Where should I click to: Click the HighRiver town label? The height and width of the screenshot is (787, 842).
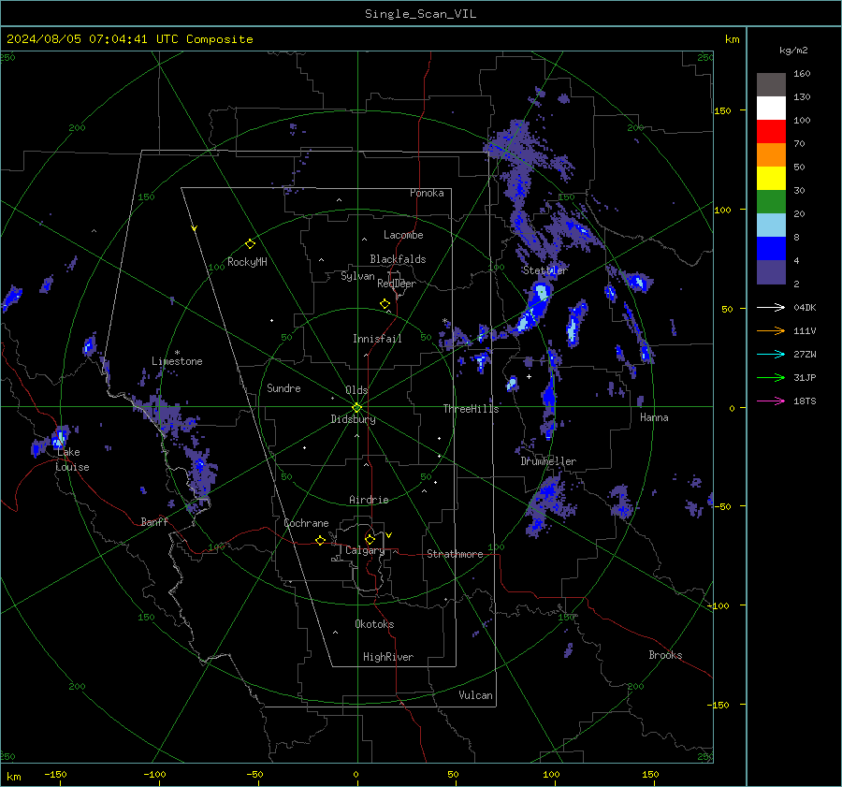[x=388, y=657]
